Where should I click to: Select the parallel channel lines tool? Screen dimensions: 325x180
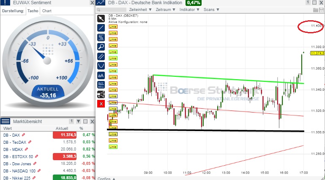pyautogui.click(x=101, y=56)
